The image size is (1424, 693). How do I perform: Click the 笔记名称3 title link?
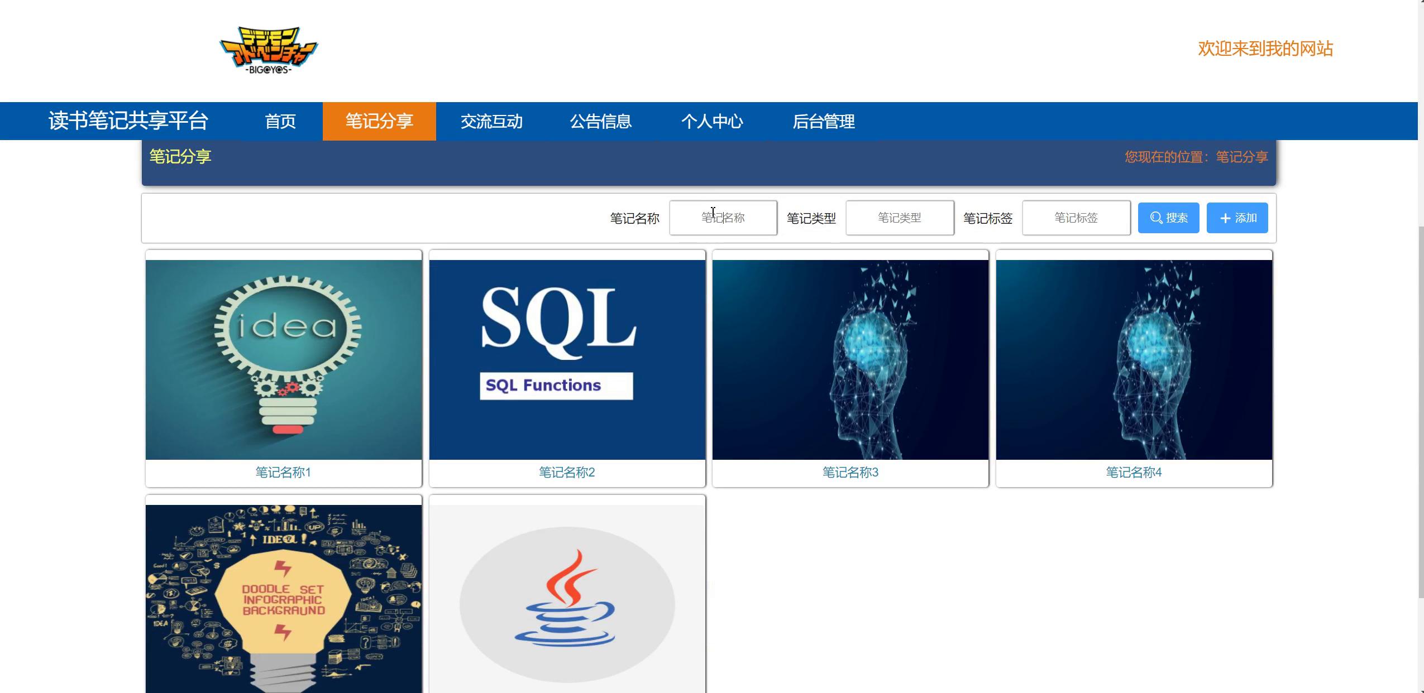850,473
